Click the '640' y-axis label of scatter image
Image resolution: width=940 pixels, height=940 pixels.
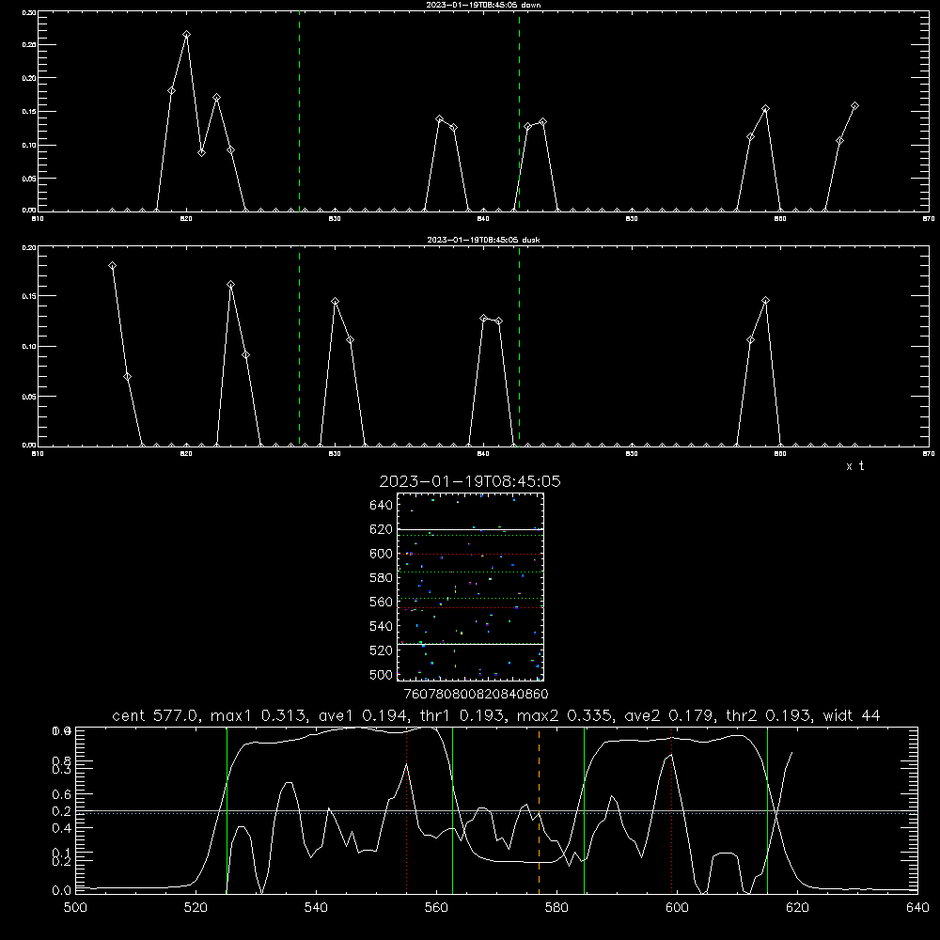point(381,506)
